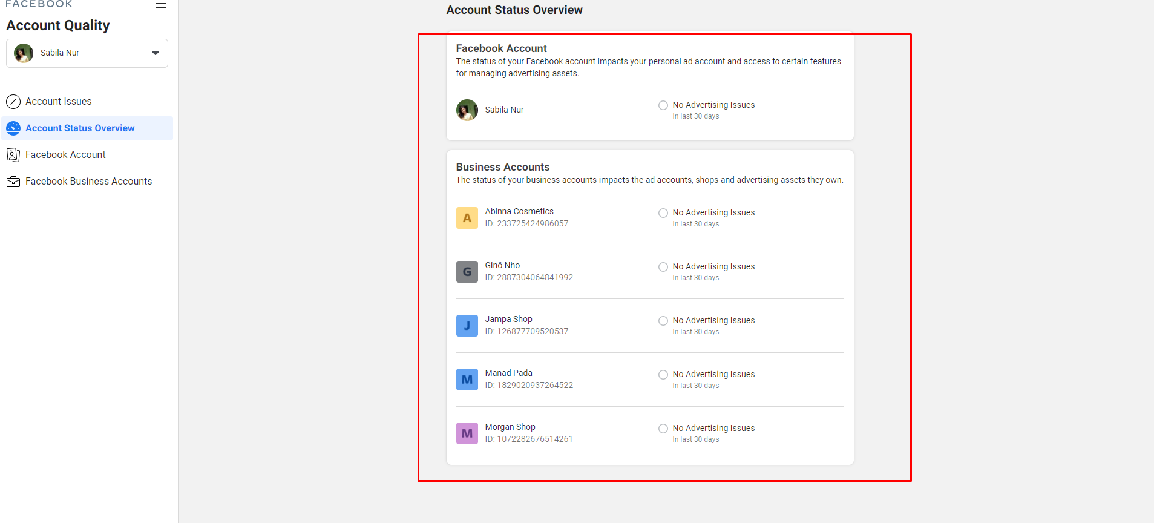Click the Jampa Shop blue J icon
The height and width of the screenshot is (523, 1154).
tap(467, 326)
